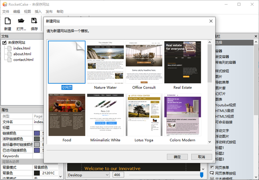259x180 pixels.
Task: Open the 文件 menu
Action: 6,12
